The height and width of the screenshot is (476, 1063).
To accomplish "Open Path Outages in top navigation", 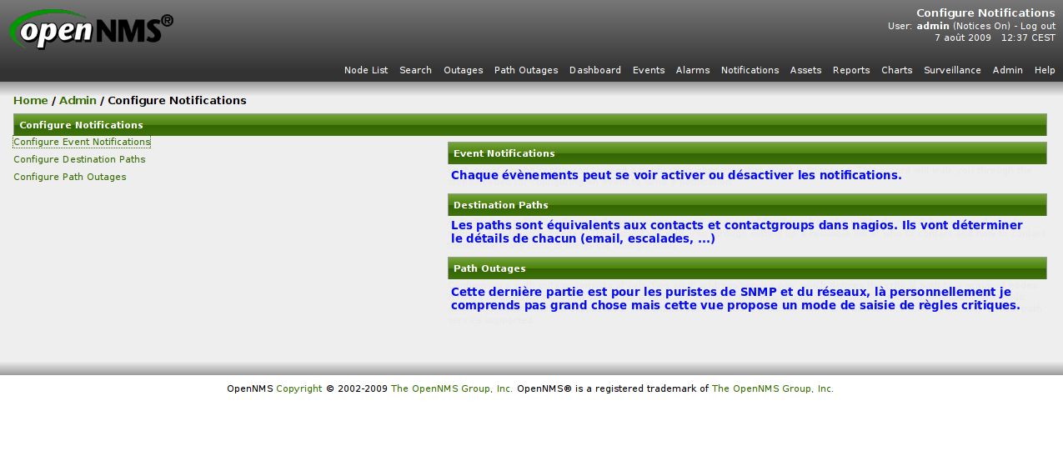I will pyautogui.click(x=526, y=71).
